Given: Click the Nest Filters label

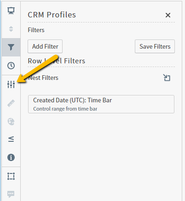Looking at the screenshot, I should [x=43, y=78].
